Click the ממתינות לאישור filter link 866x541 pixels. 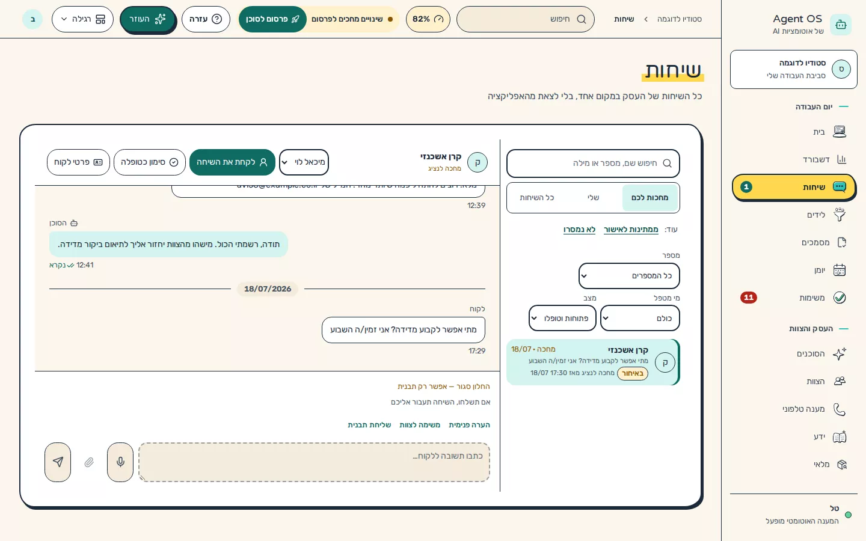pyautogui.click(x=631, y=230)
